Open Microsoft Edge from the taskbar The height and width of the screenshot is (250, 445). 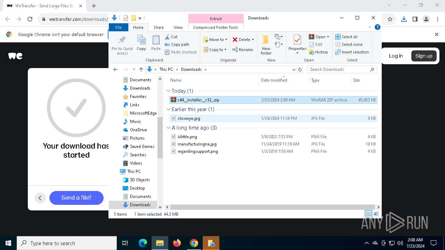143,243
